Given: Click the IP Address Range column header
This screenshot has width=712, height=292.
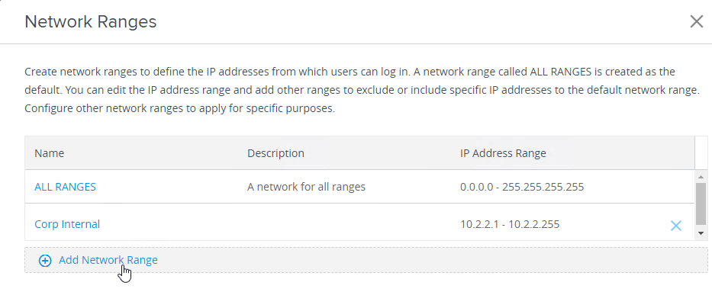Looking at the screenshot, I should [503, 153].
